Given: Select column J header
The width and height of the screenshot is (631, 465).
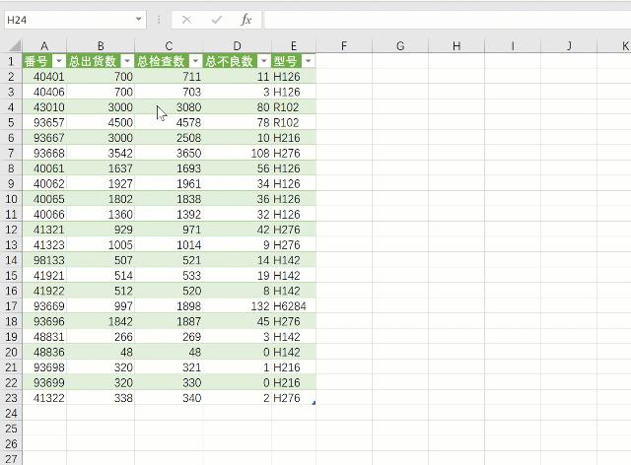Looking at the screenshot, I should pos(570,46).
